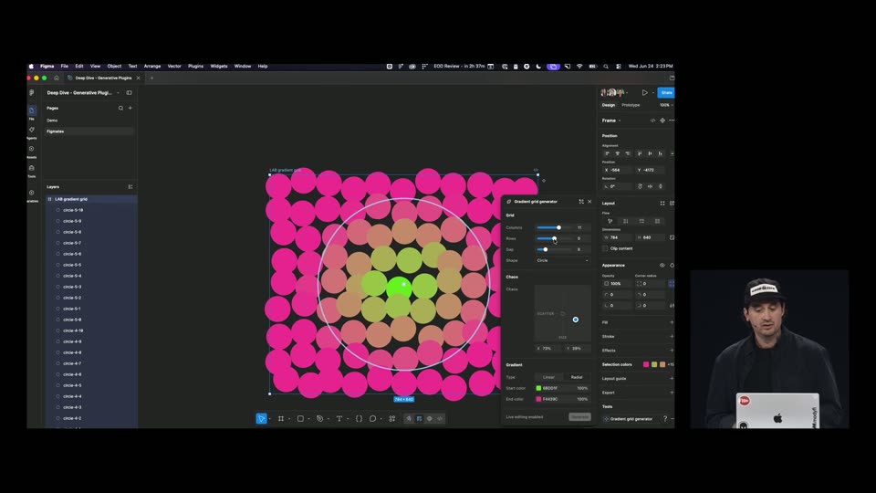Add a Stroke with plus icon
Screen dimensions: 876x493
[x=671, y=337]
